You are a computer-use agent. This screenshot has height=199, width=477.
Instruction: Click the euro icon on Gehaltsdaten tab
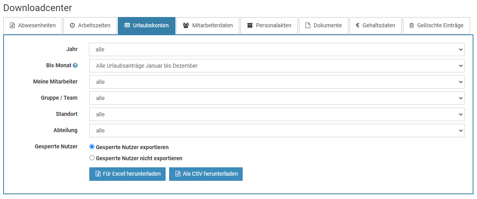[x=358, y=26]
